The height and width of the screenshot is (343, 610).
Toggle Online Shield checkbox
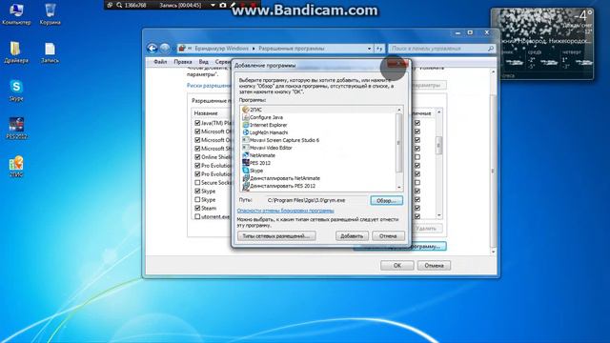pyautogui.click(x=197, y=157)
